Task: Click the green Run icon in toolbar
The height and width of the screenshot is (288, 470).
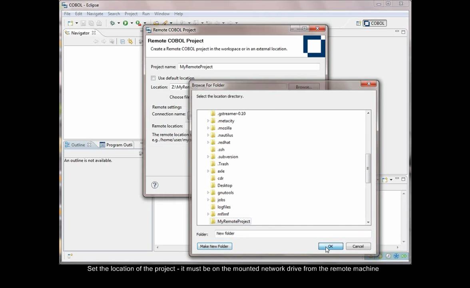Action: [125, 23]
